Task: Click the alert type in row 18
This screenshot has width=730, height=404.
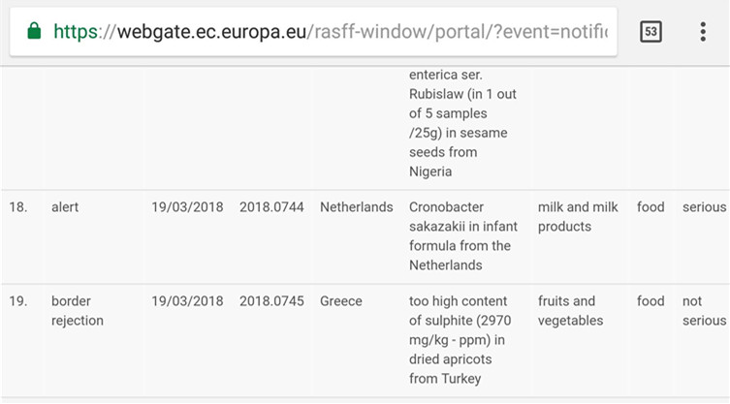Action: pos(65,207)
